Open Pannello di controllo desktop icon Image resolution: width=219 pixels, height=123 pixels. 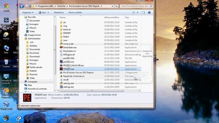(6, 79)
